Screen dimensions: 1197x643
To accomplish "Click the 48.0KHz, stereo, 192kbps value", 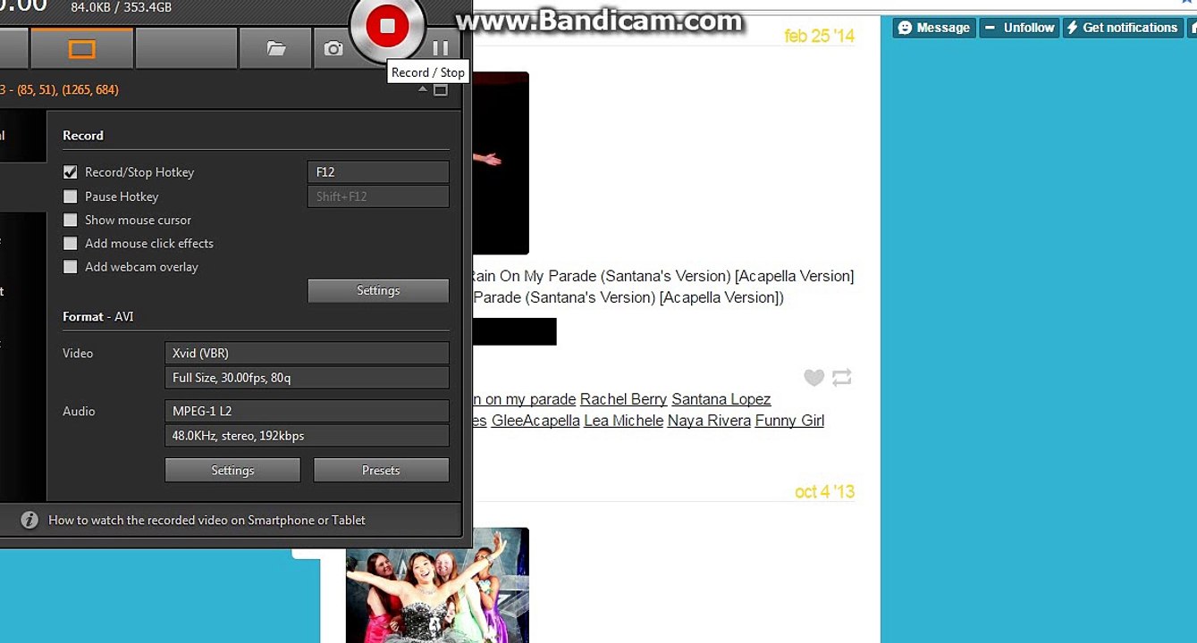I will [x=307, y=436].
